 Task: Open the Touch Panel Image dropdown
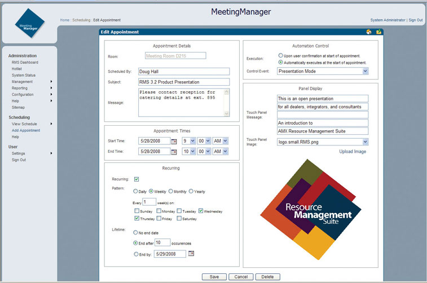tap(366, 142)
